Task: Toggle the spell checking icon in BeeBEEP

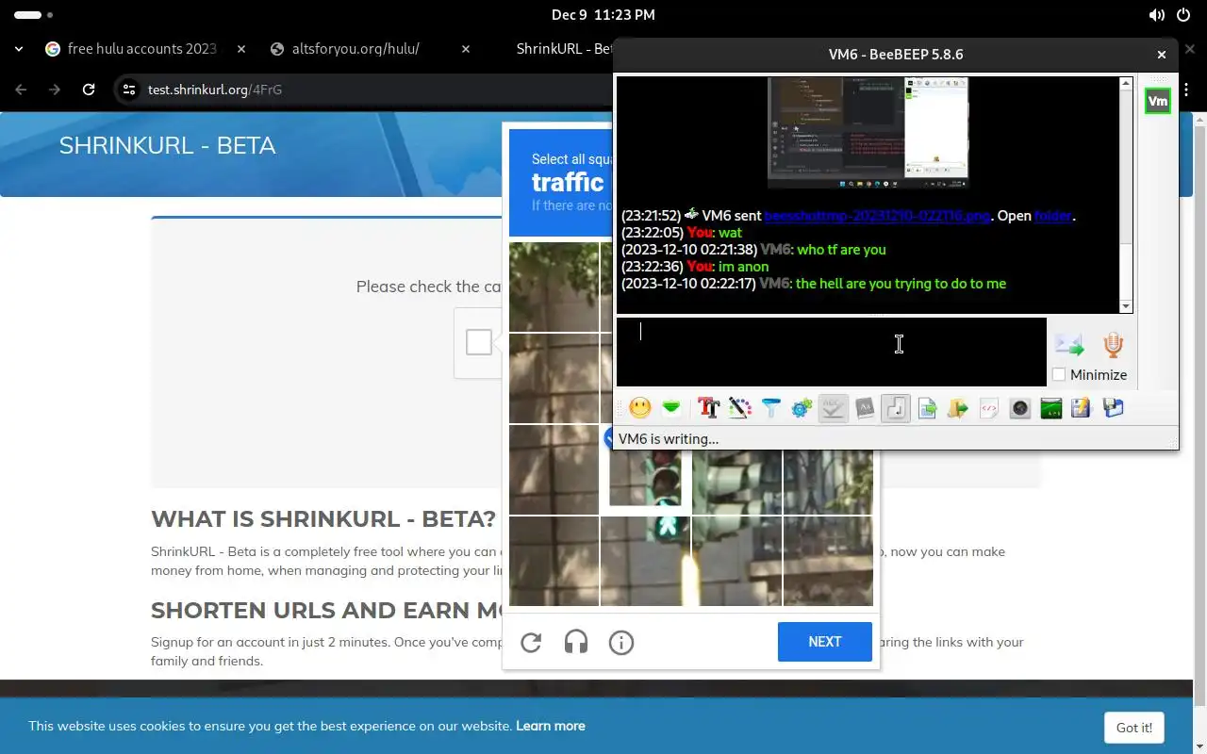Action: click(834, 407)
